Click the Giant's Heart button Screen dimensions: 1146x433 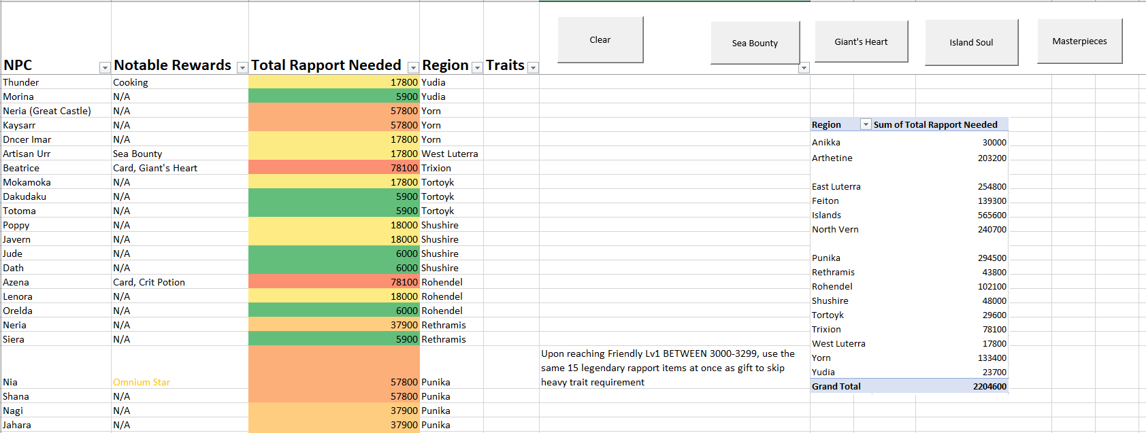(861, 41)
